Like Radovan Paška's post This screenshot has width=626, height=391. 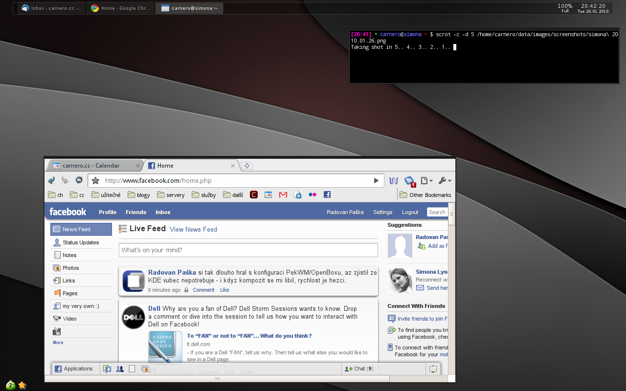pos(224,290)
